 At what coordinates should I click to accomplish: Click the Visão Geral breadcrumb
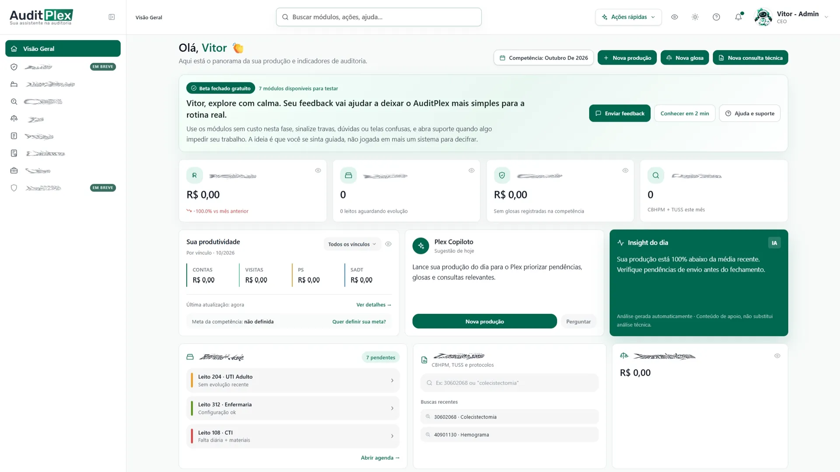point(149,17)
